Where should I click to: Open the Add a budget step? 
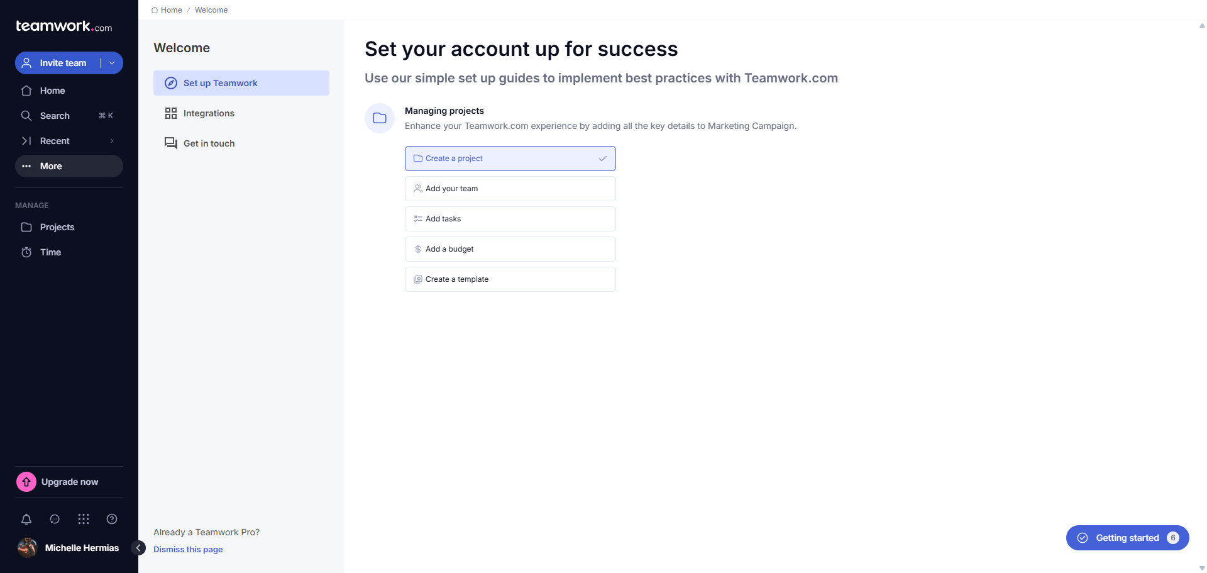(510, 249)
